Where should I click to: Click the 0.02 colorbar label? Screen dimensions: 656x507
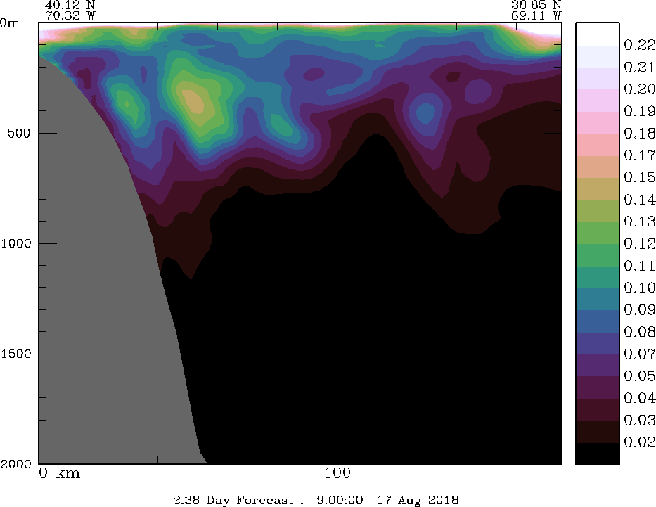pos(640,442)
